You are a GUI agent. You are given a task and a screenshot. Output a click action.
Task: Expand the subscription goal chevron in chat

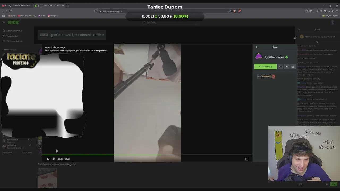coord(317,42)
